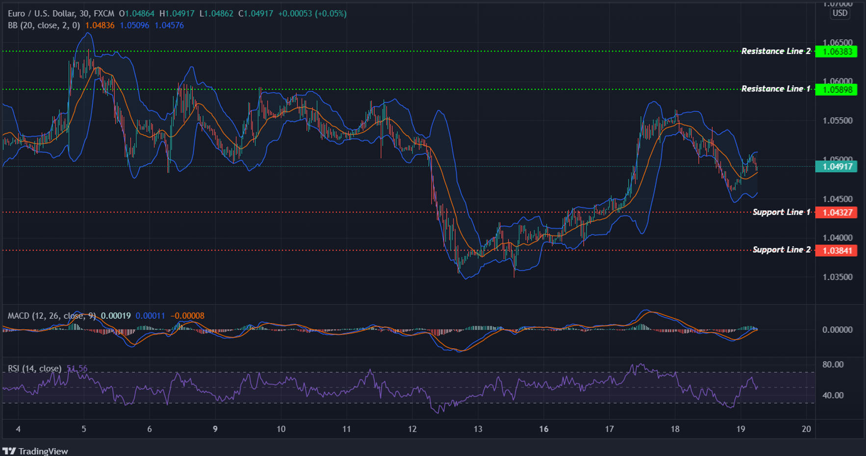Viewport: 866px width, 456px height.
Task: Click the red Support Line 1 price tag
Action: tap(836, 213)
